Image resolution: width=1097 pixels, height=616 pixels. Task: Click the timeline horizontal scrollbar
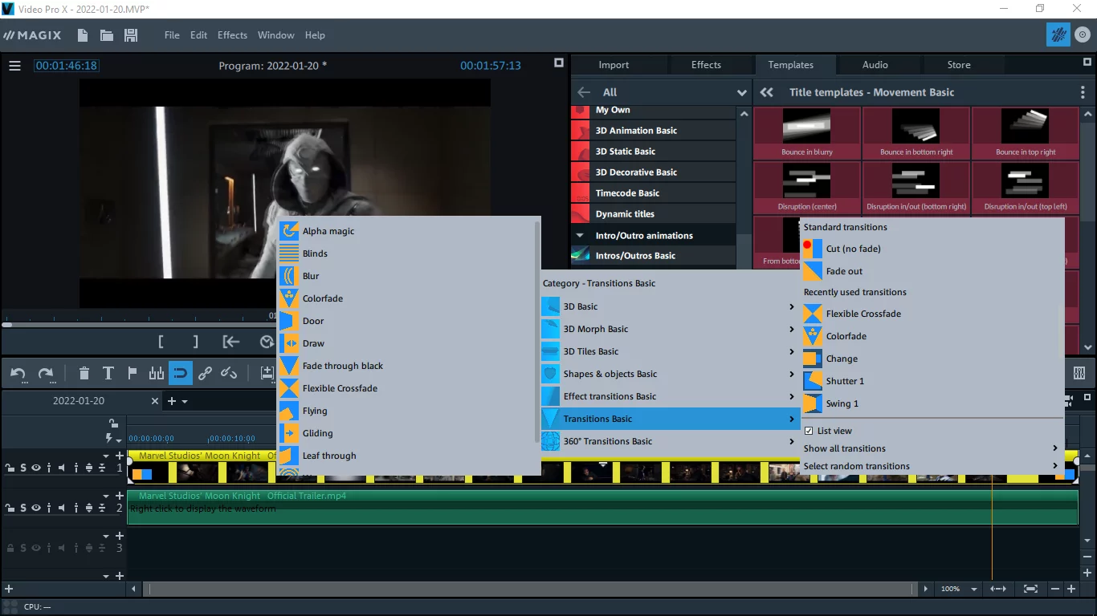(x=530, y=590)
